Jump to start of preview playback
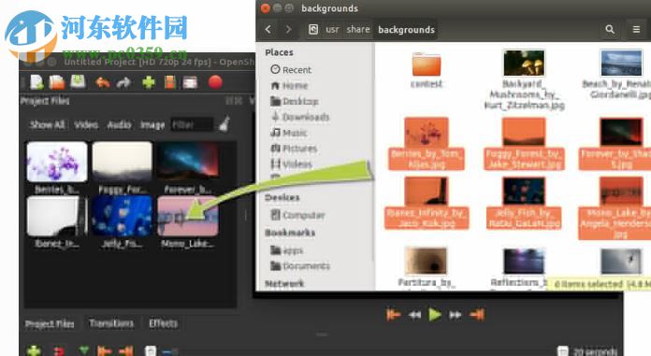Screen dimensions: 651x356 point(393,315)
